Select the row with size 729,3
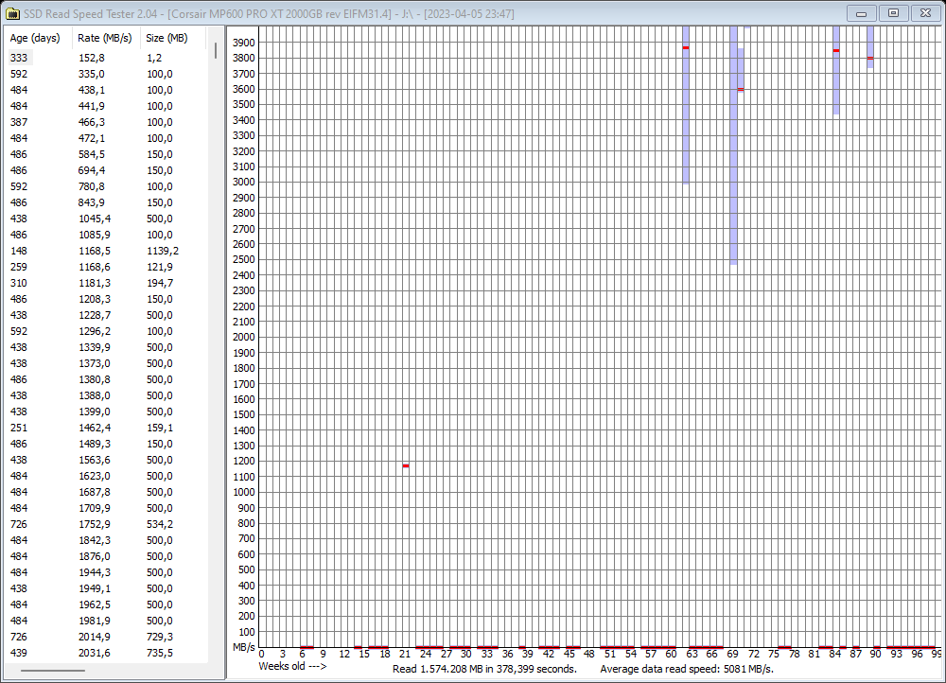Image resolution: width=946 pixels, height=683 pixels. click(x=106, y=638)
